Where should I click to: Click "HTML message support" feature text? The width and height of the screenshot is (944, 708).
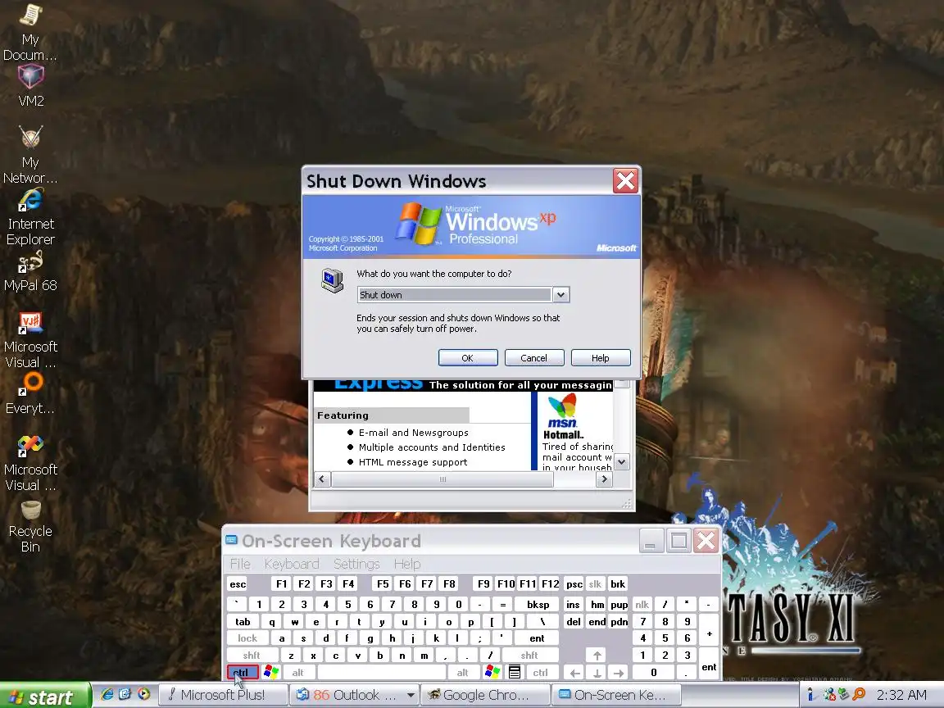[413, 462]
